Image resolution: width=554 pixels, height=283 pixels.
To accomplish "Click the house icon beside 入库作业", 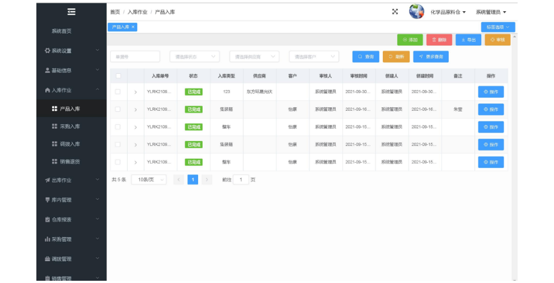I will pyautogui.click(x=48, y=90).
